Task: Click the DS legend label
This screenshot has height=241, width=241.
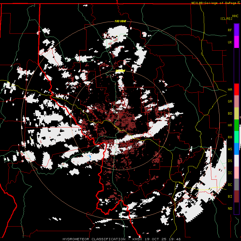Action: click(230, 161)
